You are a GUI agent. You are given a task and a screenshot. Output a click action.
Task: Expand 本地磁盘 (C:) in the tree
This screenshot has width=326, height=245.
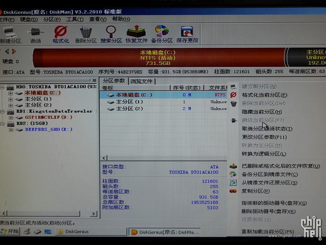tap(11, 93)
